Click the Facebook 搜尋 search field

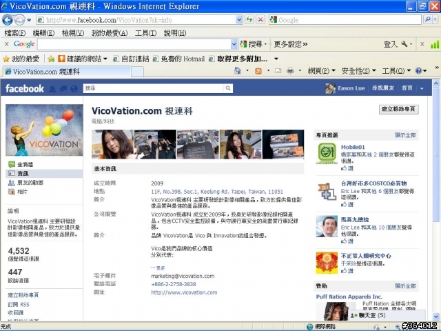click(154, 88)
